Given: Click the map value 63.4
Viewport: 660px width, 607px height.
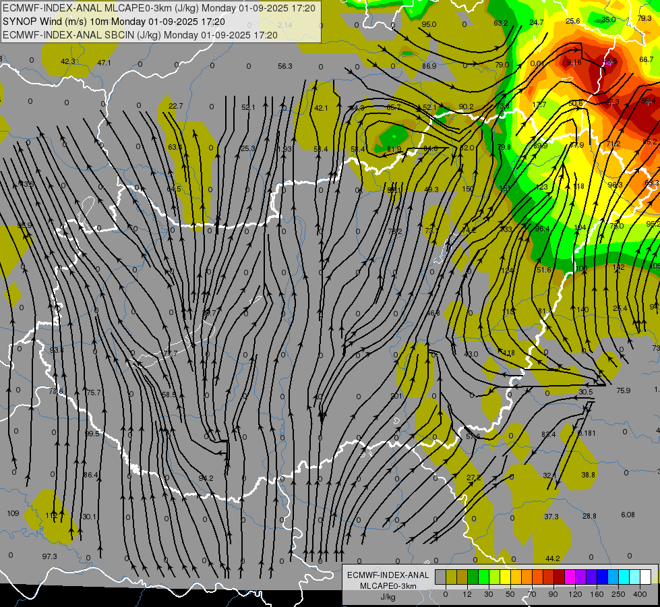Looking at the screenshot, I should click(x=175, y=147).
